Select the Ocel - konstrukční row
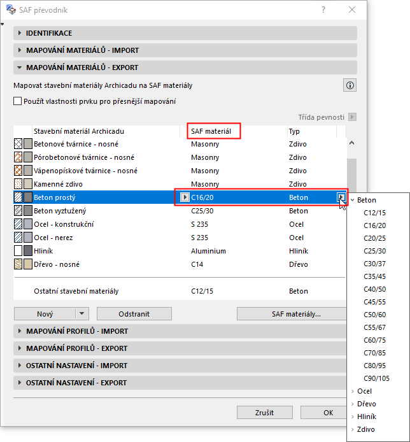This screenshot has height=442, width=410. [x=180, y=224]
